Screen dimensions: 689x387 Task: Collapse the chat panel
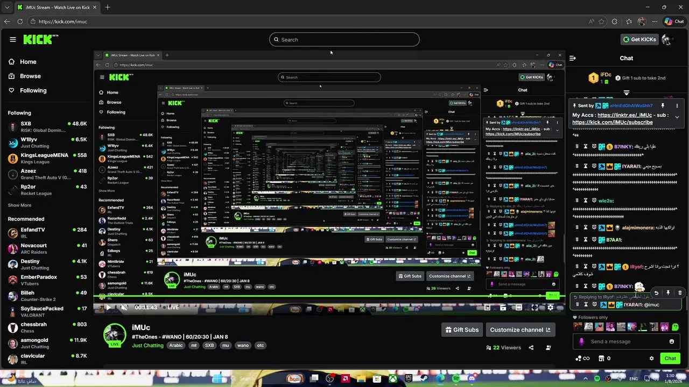pos(573,58)
